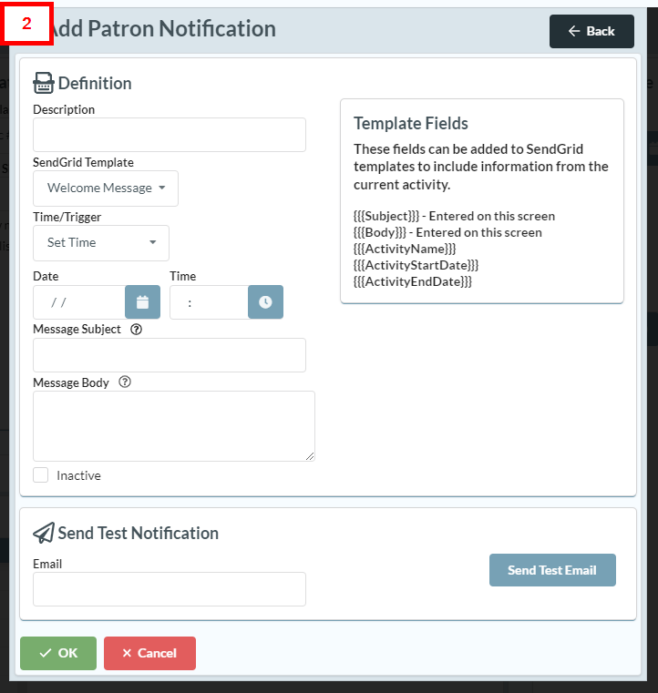Confirm with the green OK button
Screen dimensions: 658x693
58,653
